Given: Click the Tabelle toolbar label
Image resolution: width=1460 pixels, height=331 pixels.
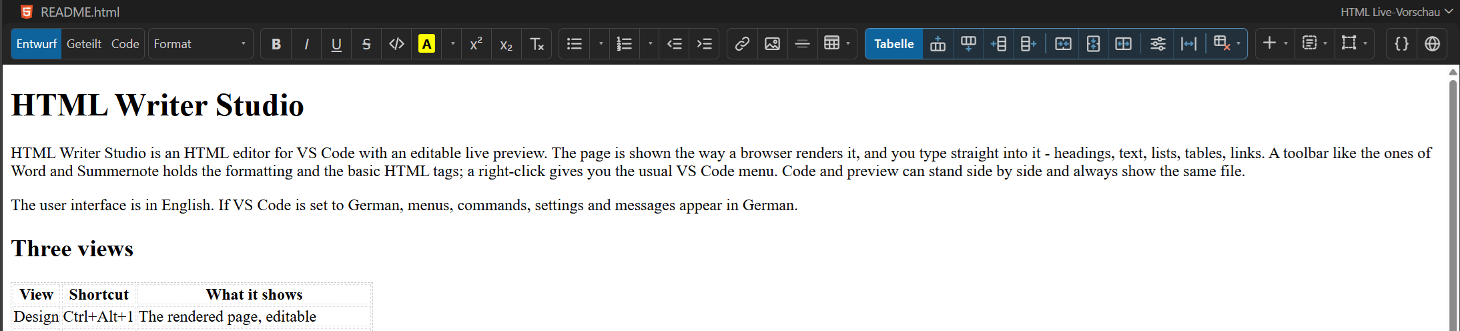Looking at the screenshot, I should click(x=894, y=44).
